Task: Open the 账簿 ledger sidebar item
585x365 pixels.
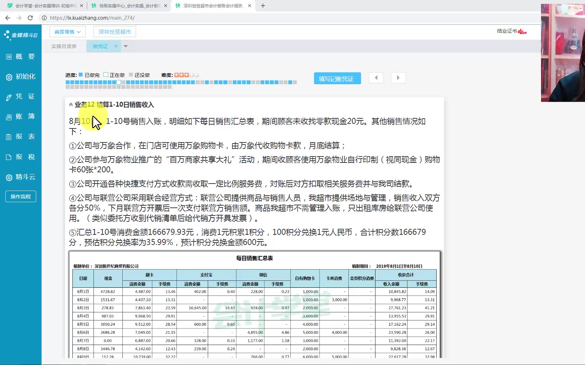Action: (x=20, y=117)
